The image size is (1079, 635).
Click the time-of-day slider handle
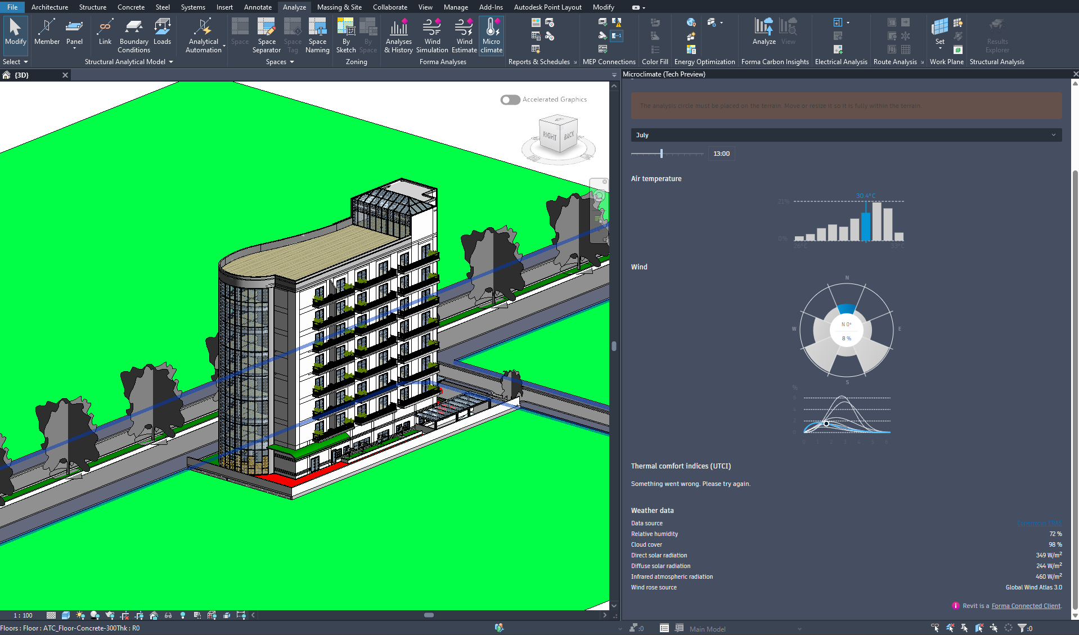click(662, 154)
